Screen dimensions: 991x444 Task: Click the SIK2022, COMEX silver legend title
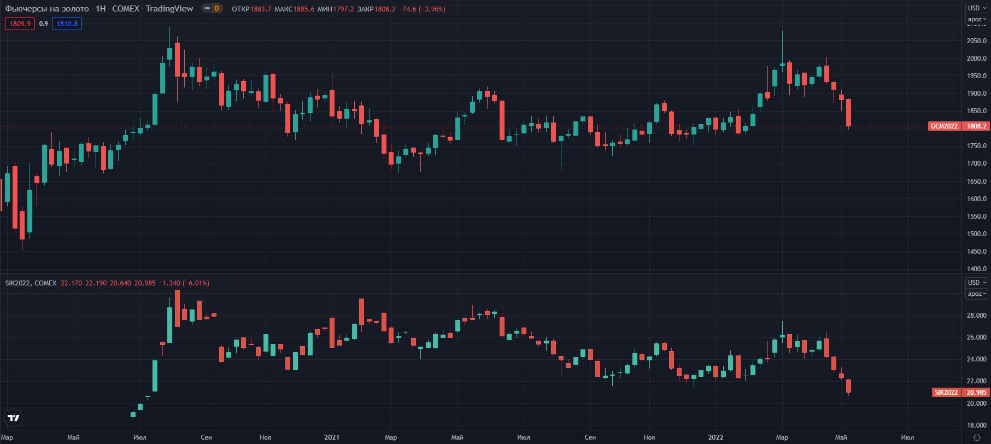[31, 283]
